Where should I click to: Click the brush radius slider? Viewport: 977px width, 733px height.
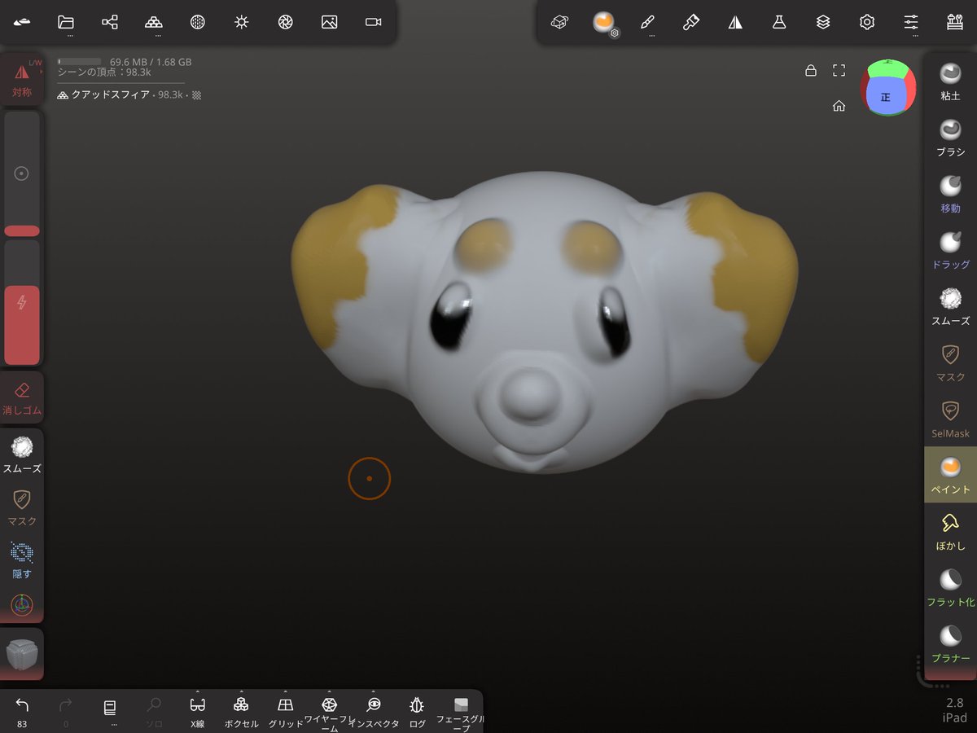click(x=22, y=173)
